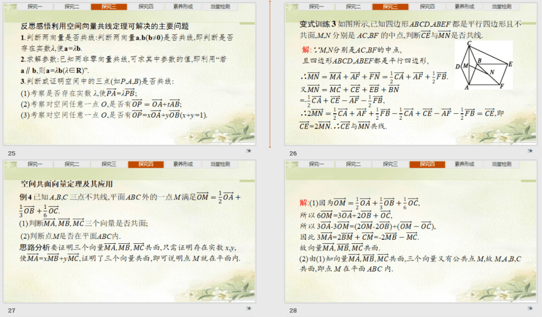Click the 当堂检测 tab on slide 27
This screenshot has height=317, width=542.
click(x=220, y=164)
